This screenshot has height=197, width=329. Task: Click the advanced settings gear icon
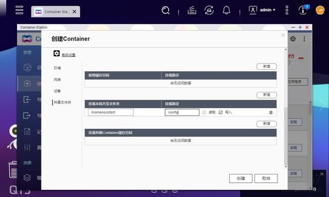[x=57, y=53]
